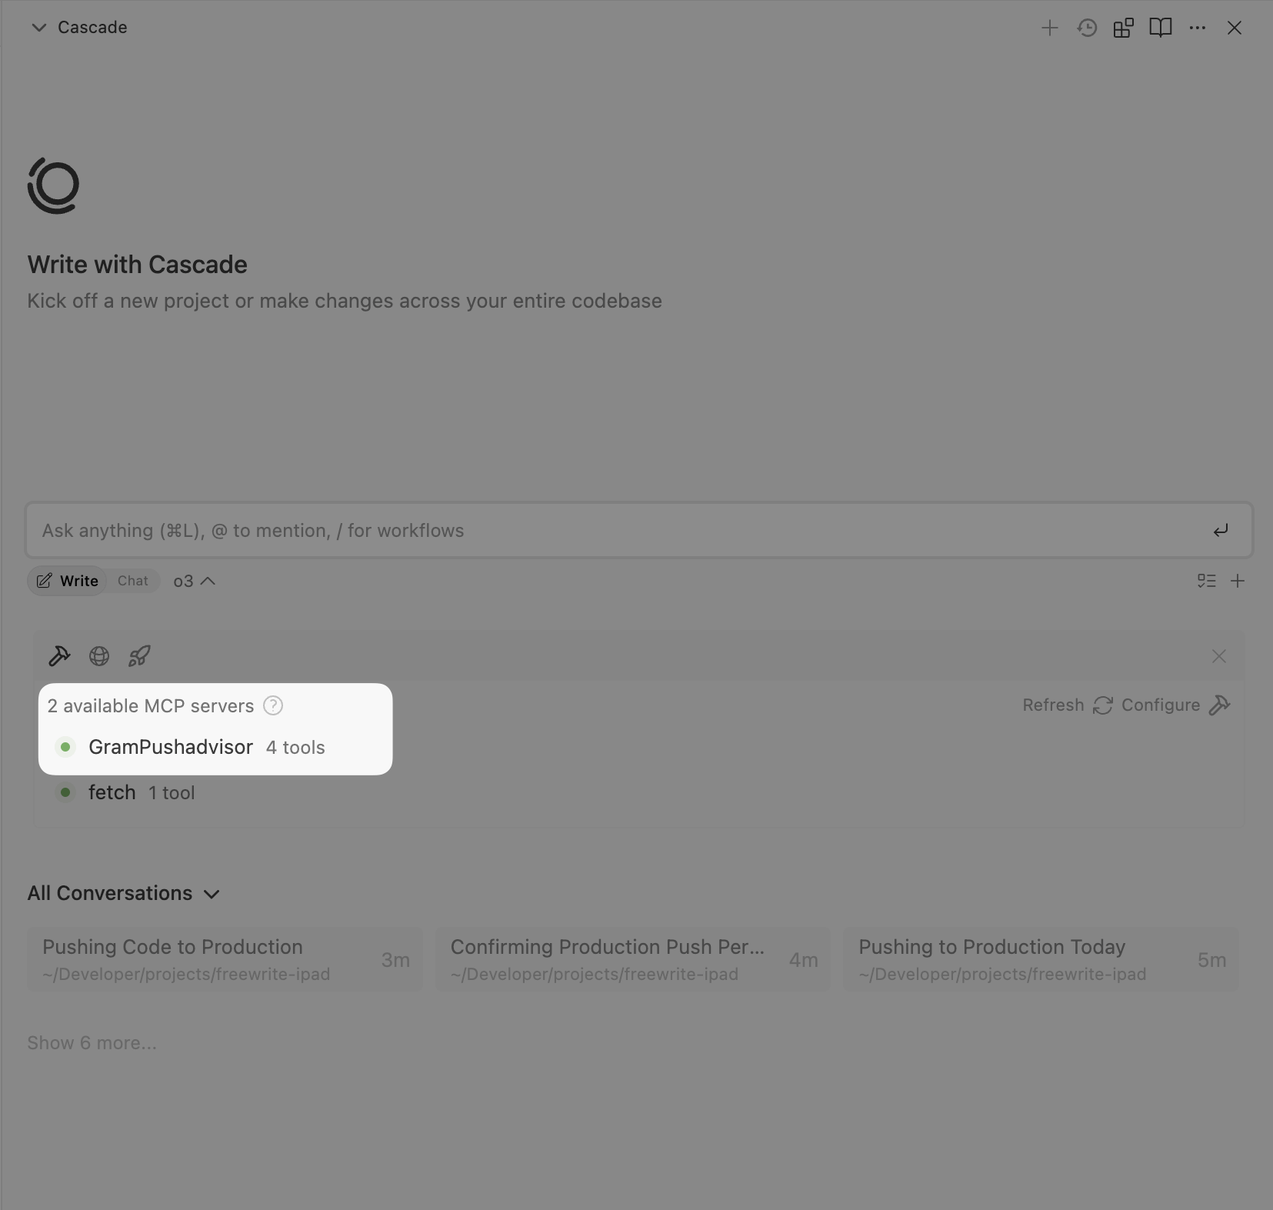Open the customizations blocks icon in header
1273x1210 pixels.
point(1123,28)
